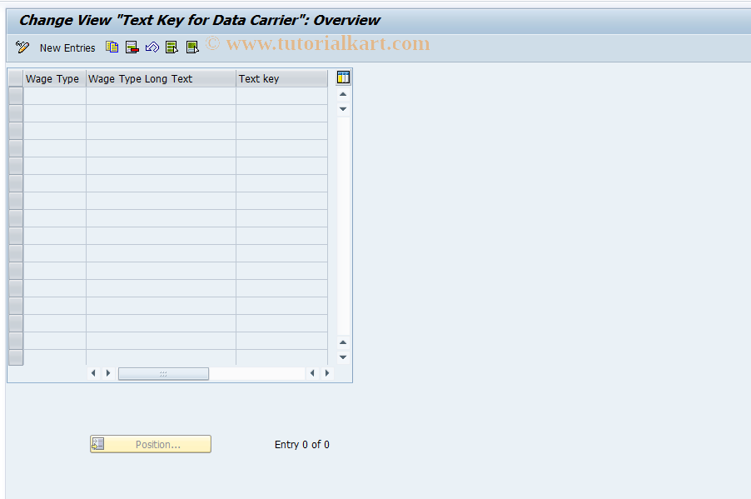Click the Select All icon
Screen dimensions: 751x499
[x=172, y=47]
